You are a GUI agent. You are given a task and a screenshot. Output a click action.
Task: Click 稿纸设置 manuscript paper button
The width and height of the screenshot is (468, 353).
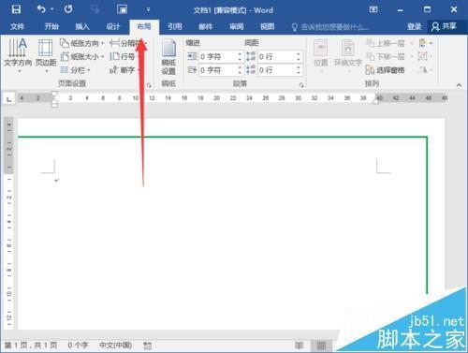tap(168, 57)
